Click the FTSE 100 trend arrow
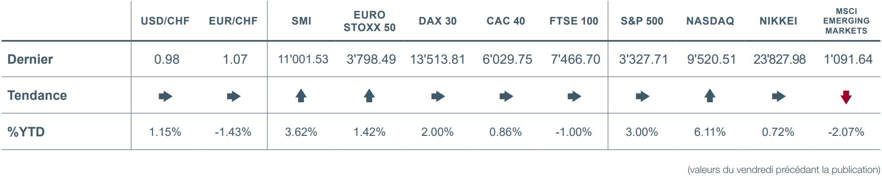This screenshot has height=183, width=882. point(574,96)
